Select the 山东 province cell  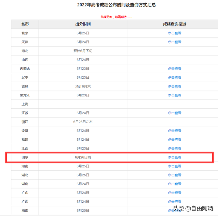click(25, 157)
